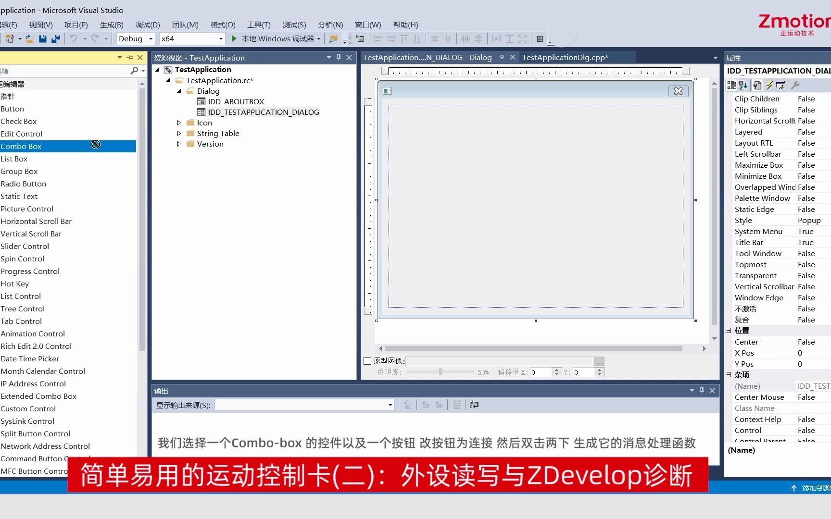
Task: Click the Clear All output icon
Action: pyautogui.click(x=456, y=405)
